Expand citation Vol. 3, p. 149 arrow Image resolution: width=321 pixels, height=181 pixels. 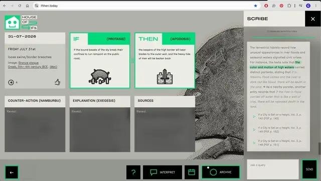click(254, 129)
